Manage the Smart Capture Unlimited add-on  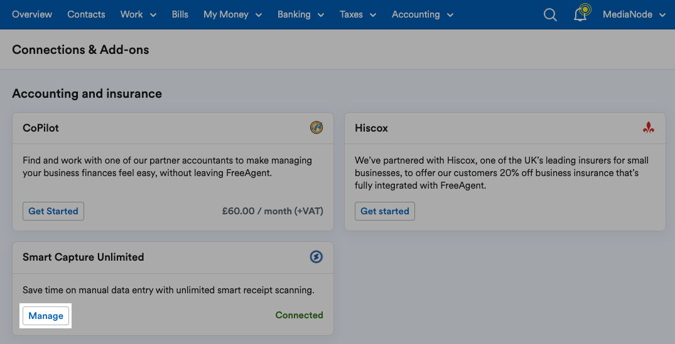[x=46, y=316]
